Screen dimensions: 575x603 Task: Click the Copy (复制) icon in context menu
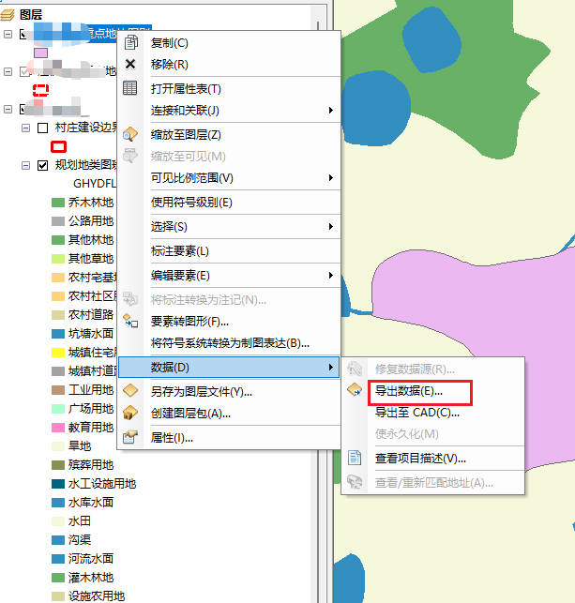click(130, 42)
